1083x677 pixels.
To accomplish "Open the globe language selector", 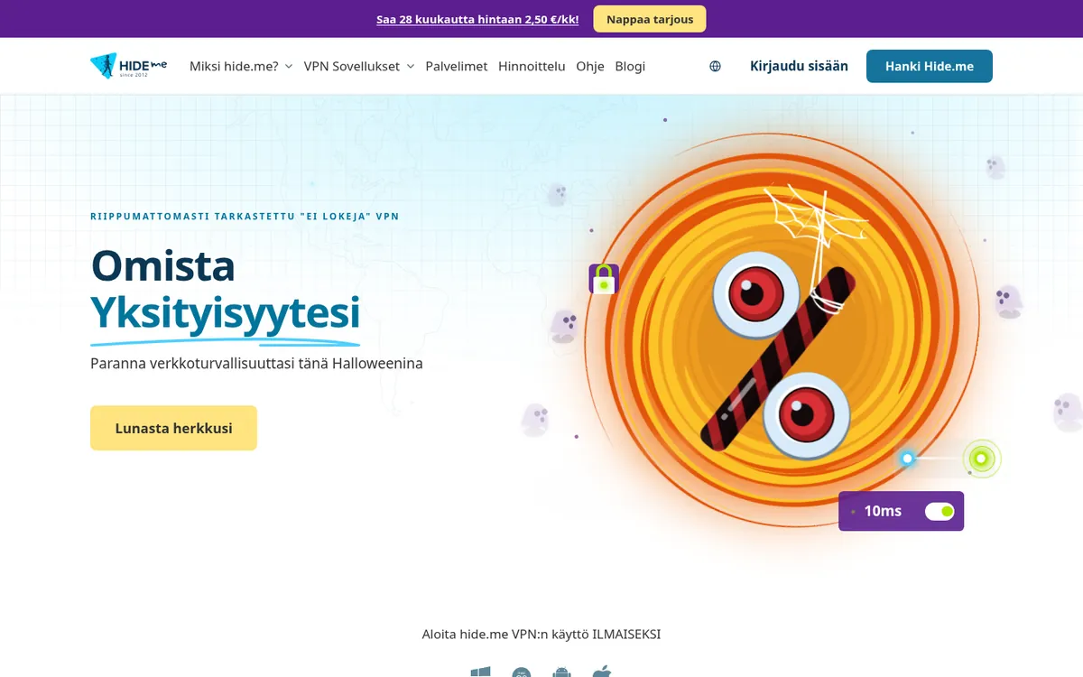I will [716, 66].
